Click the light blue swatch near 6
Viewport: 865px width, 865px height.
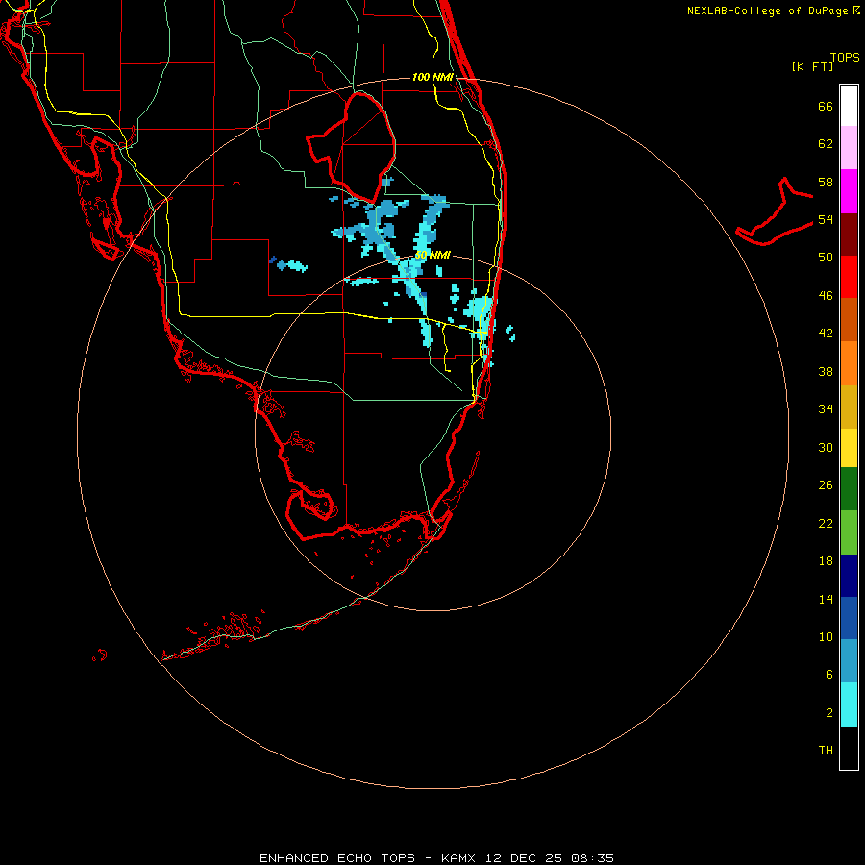[849, 661]
